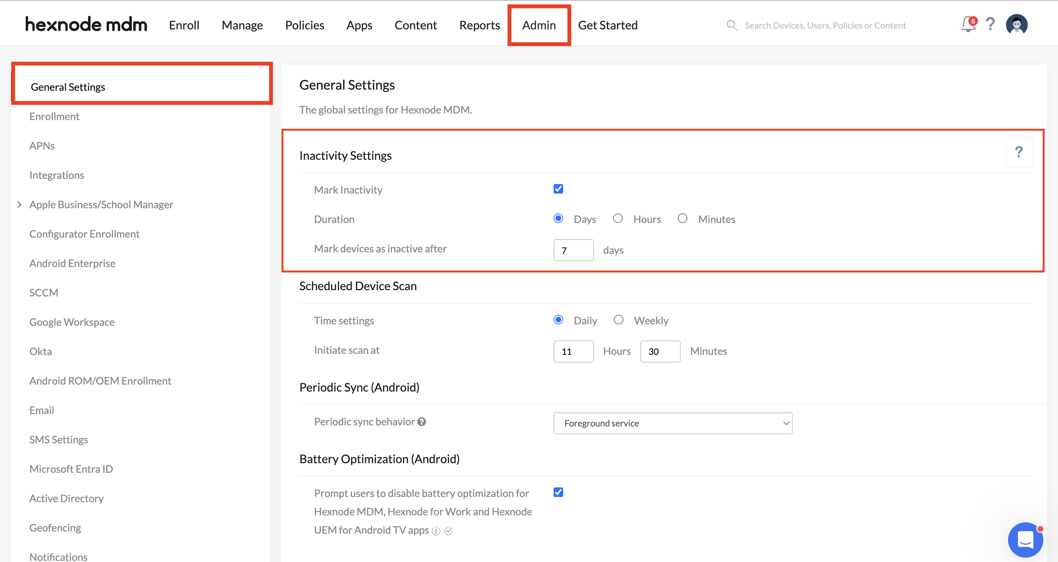1058x562 pixels.
Task: Click the search magnifier icon
Action: (731, 25)
